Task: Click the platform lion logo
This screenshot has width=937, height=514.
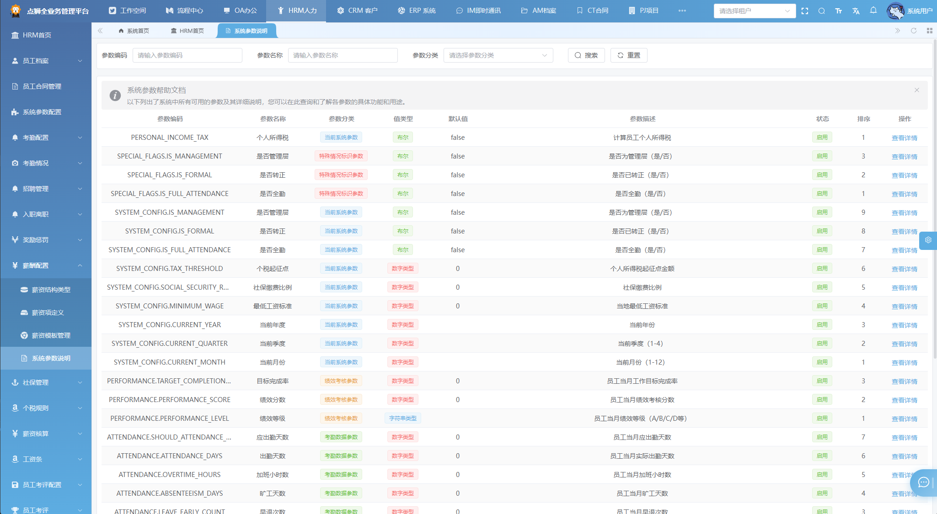Action: [16, 11]
